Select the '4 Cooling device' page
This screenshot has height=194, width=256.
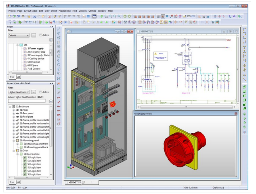tap(36, 59)
